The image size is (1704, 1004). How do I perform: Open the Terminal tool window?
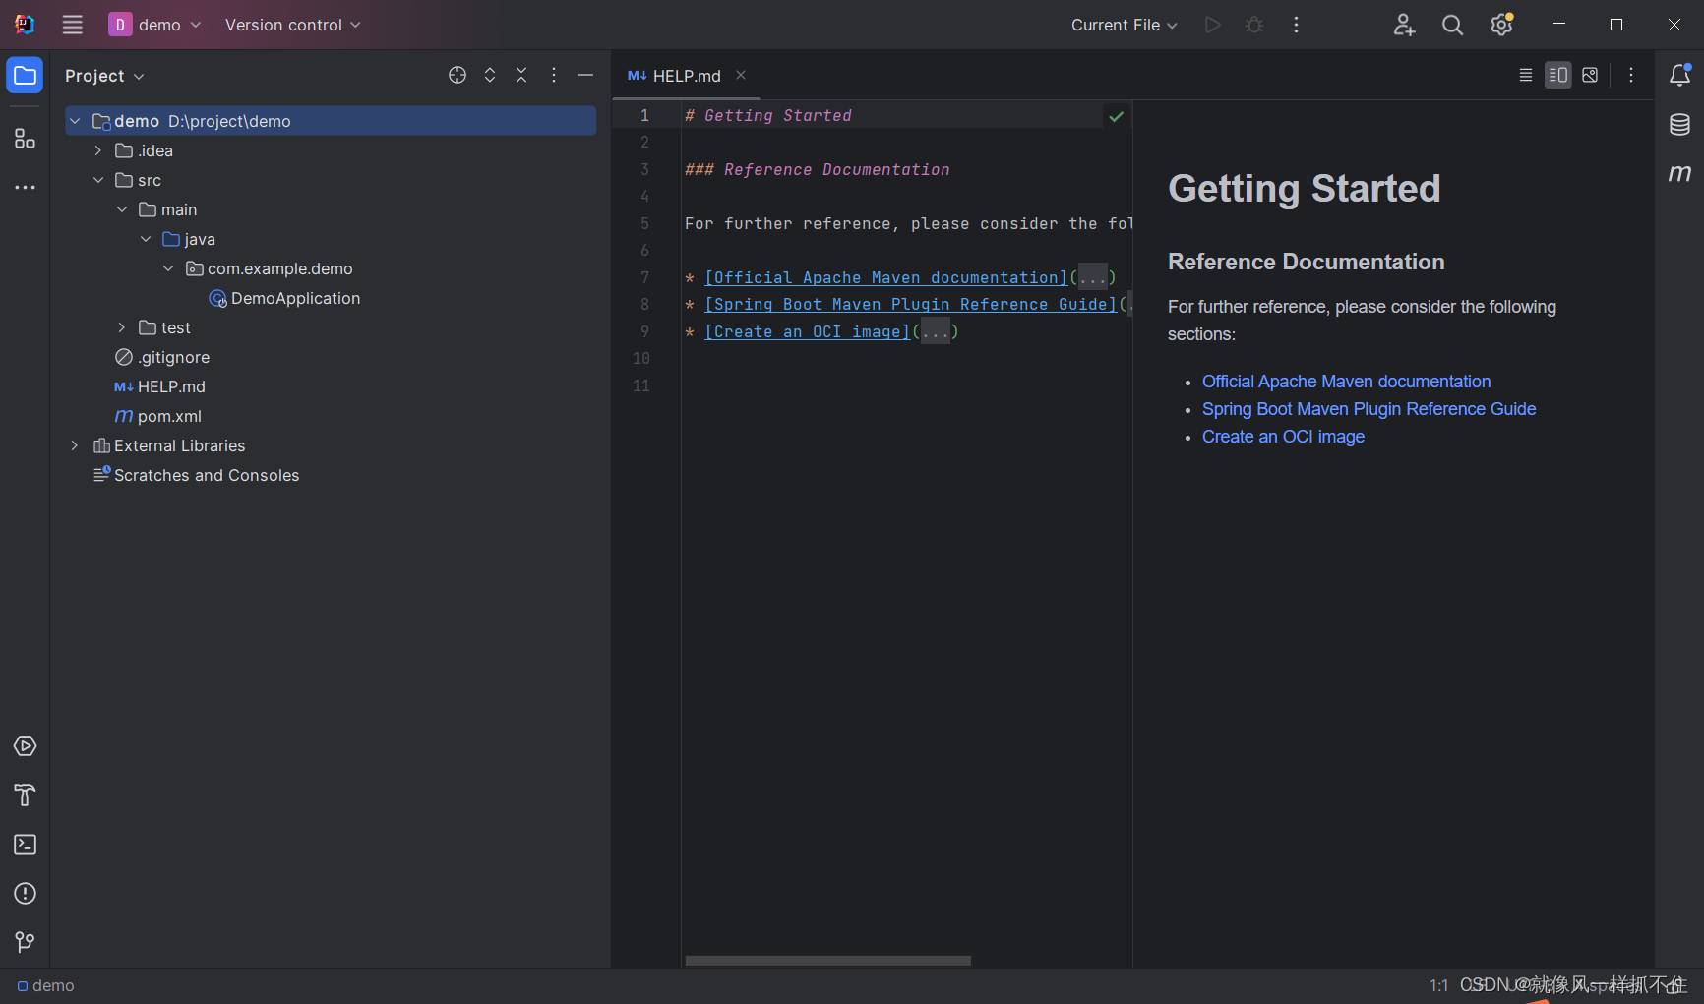coord(25,845)
